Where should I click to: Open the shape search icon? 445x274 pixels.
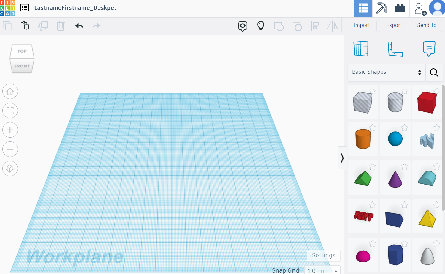coord(434,72)
